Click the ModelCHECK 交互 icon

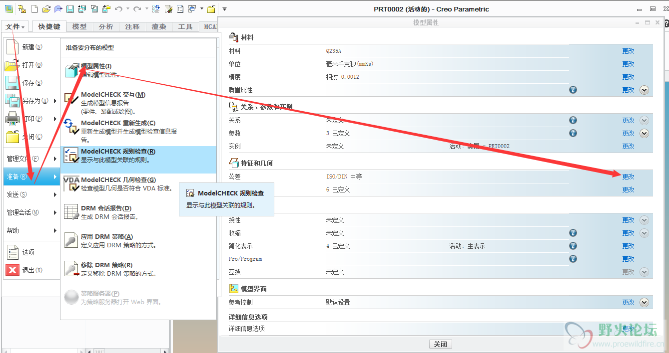coord(72,98)
